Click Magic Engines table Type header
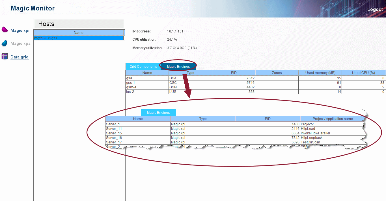This screenshot has height=201, width=386. pos(203,119)
